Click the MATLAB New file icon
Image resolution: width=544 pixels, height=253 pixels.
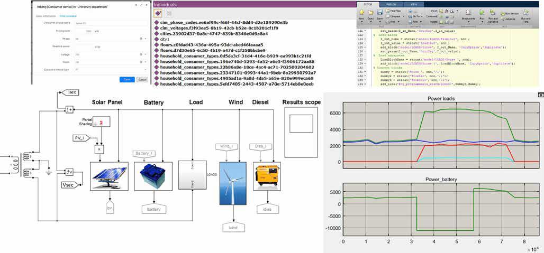(360, 13)
